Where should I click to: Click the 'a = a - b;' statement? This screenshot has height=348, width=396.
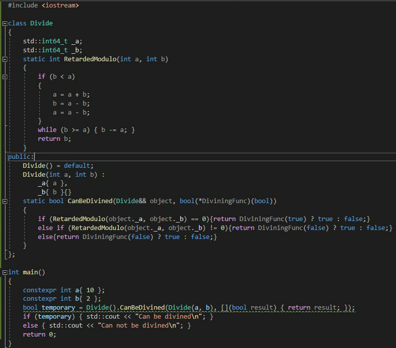(71, 113)
